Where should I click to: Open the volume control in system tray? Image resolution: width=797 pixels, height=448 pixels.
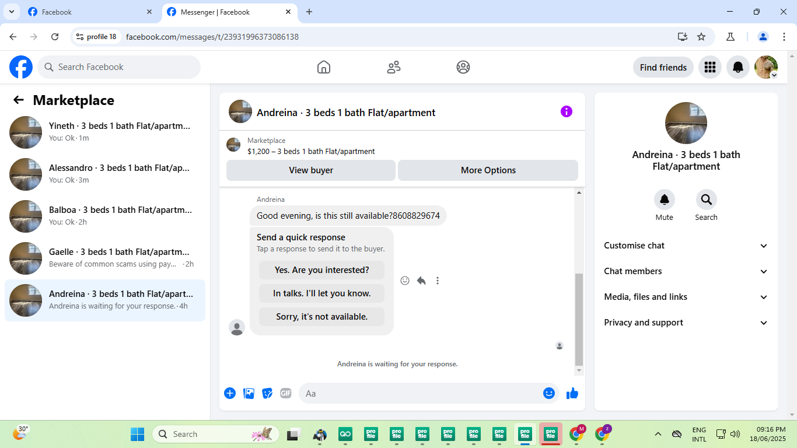(735, 434)
